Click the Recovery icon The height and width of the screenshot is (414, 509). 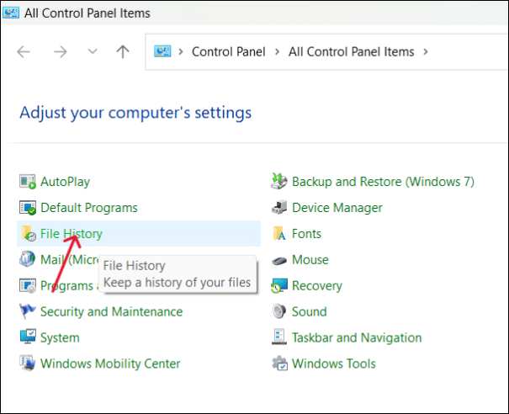click(279, 286)
